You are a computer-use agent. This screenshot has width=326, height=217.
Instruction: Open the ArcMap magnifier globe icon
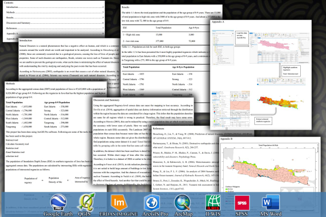point(183,203)
